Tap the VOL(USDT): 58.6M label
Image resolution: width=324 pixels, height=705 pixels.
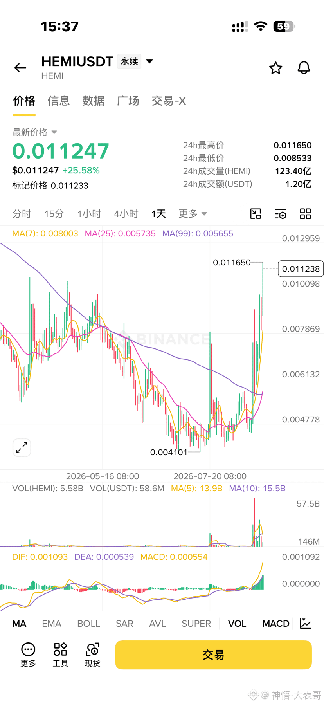coord(127,489)
